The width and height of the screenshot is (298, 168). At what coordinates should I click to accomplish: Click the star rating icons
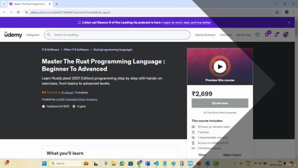(x=54, y=92)
